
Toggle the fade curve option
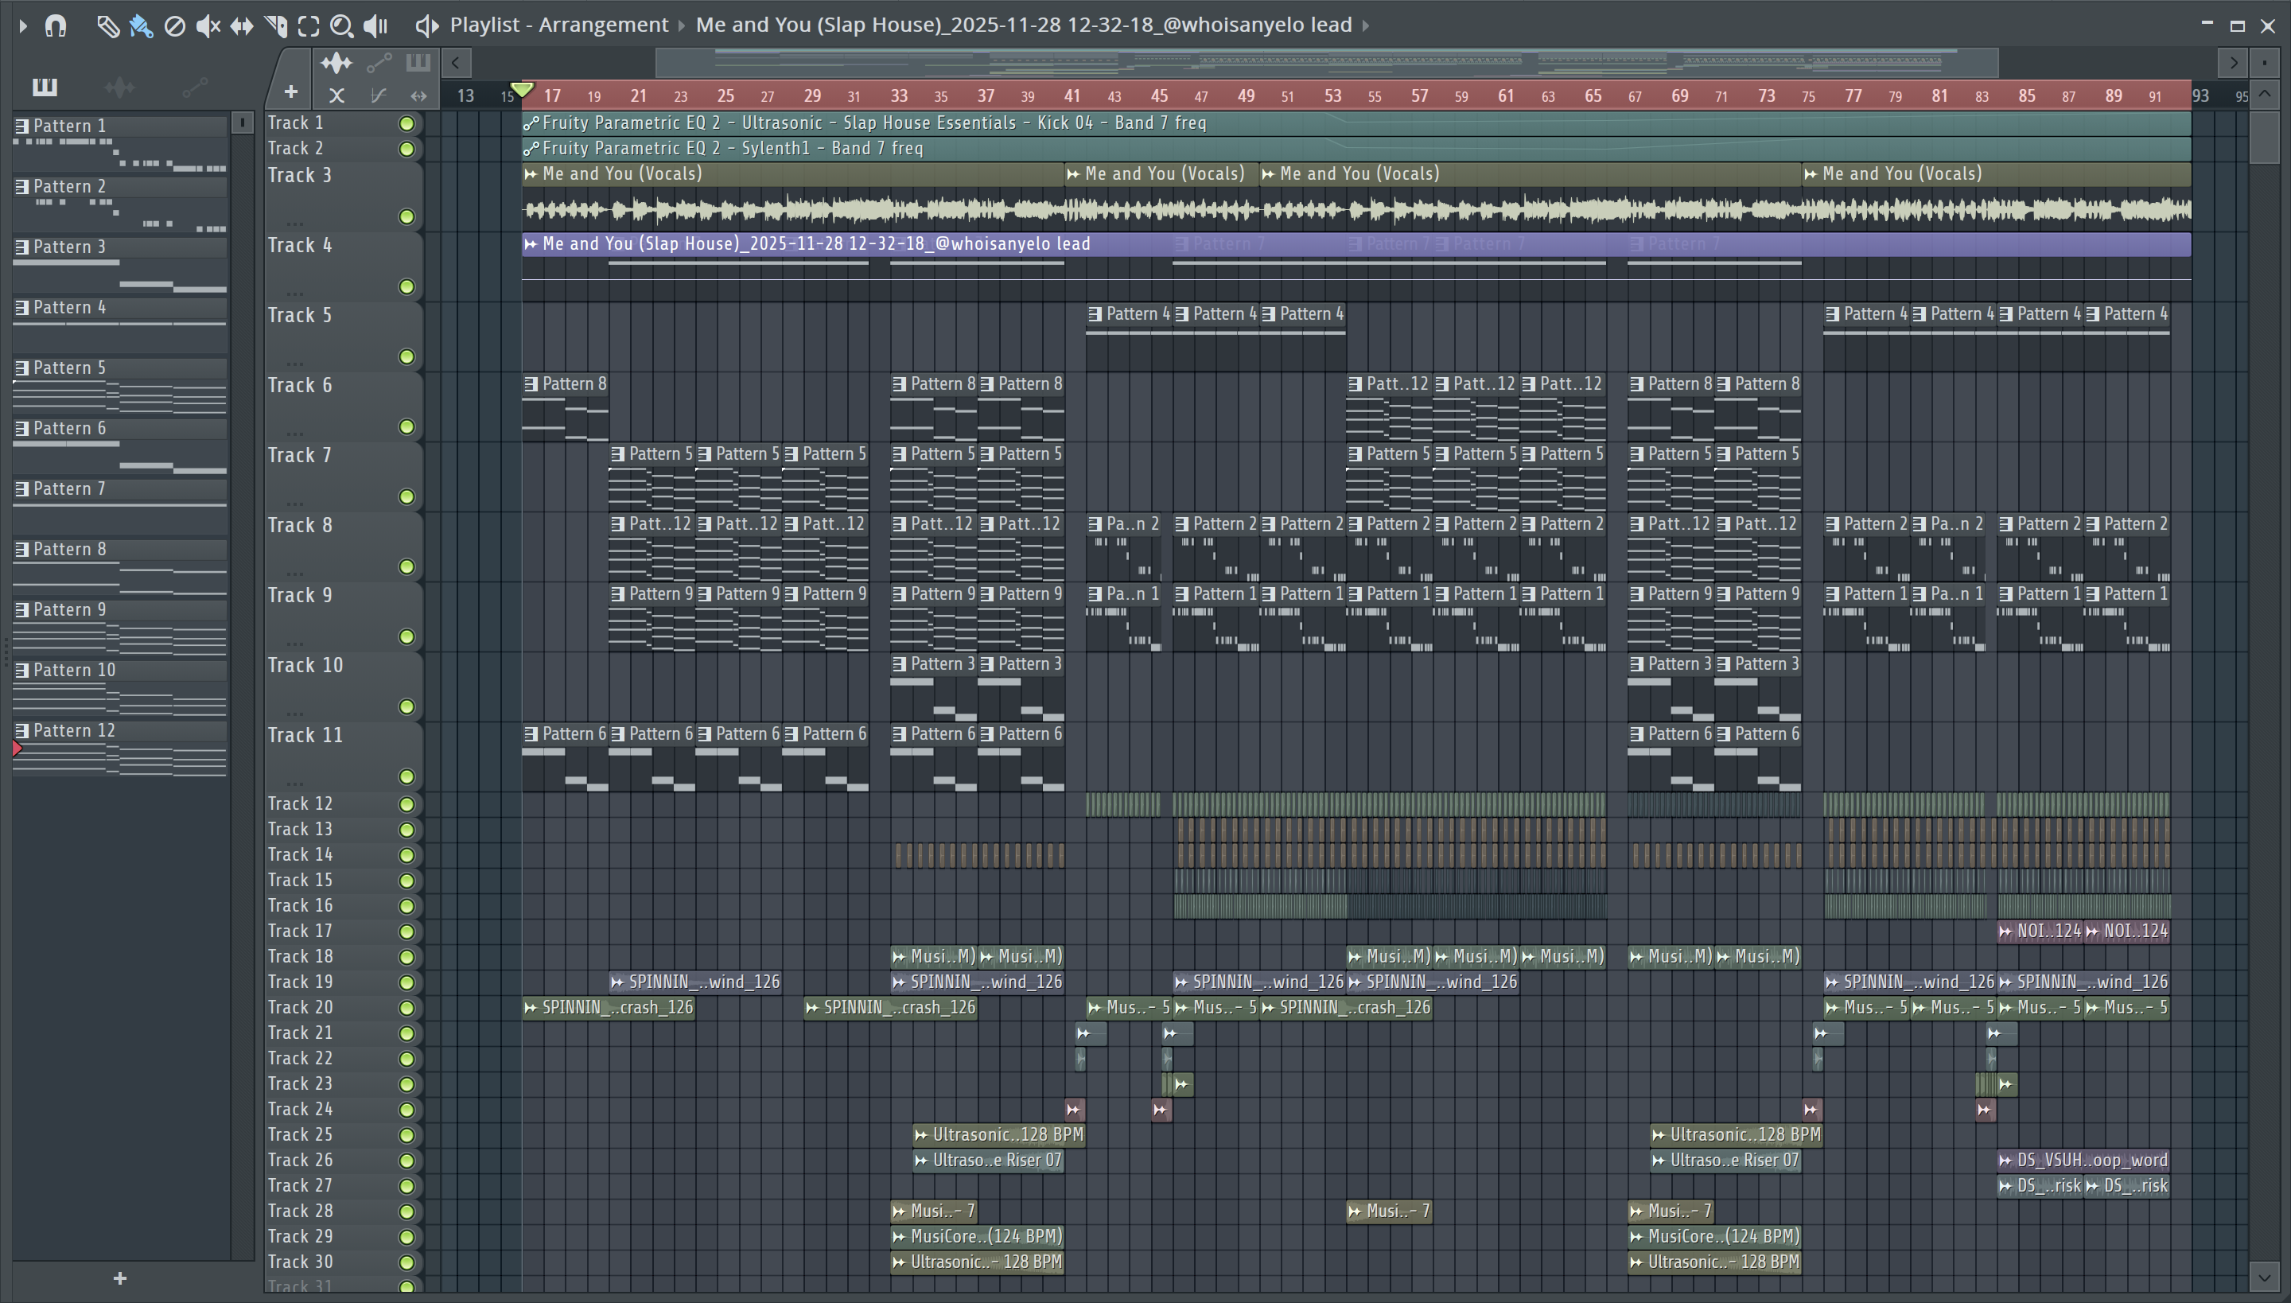pos(378,95)
